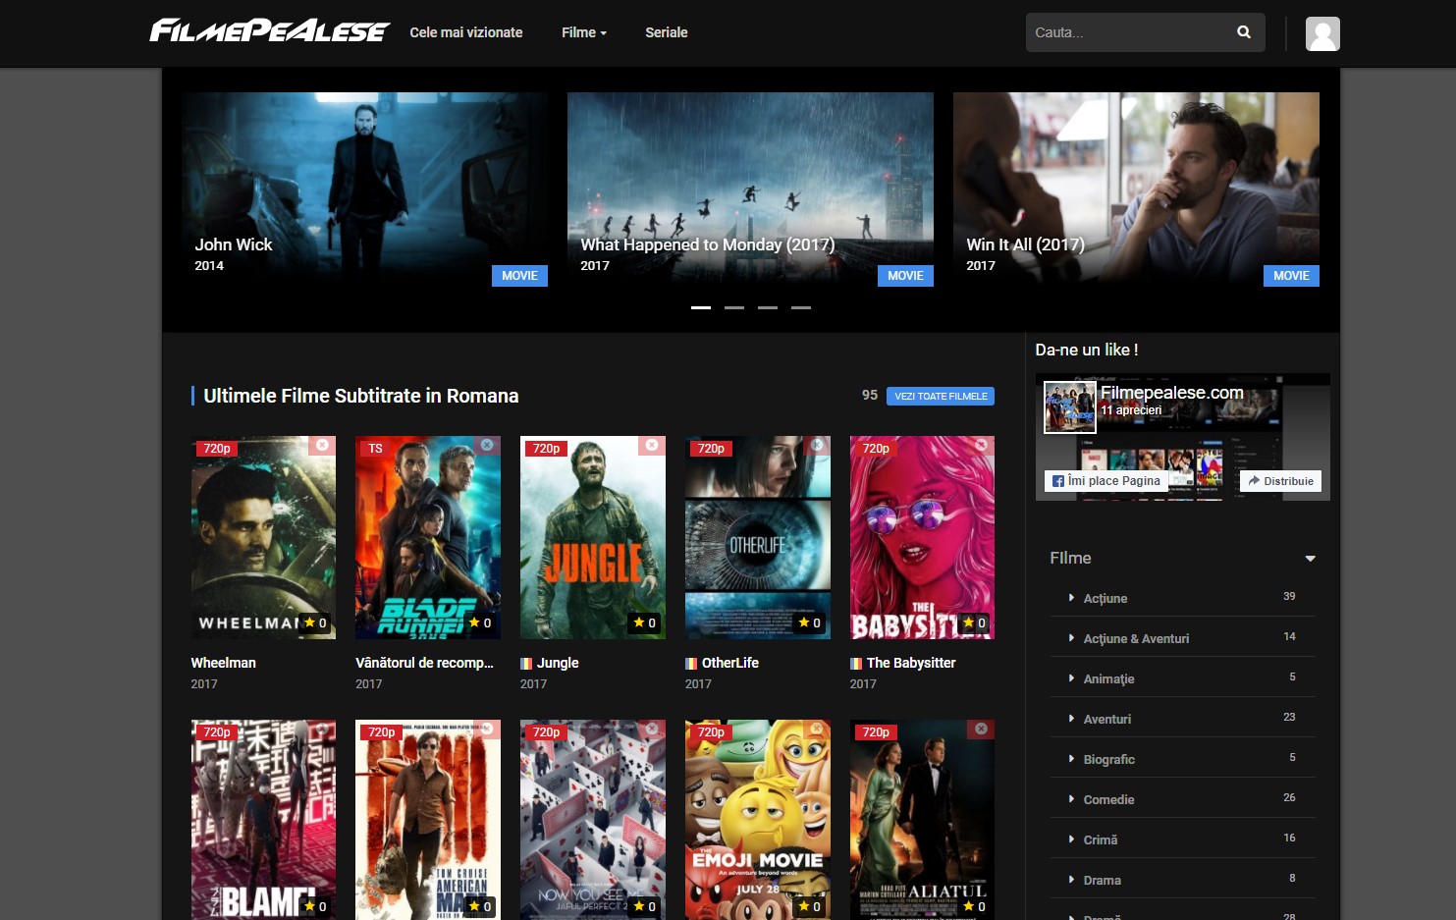Click the arrow icon beside Acțiune category
The height and width of the screenshot is (920, 1456).
pos(1071,597)
